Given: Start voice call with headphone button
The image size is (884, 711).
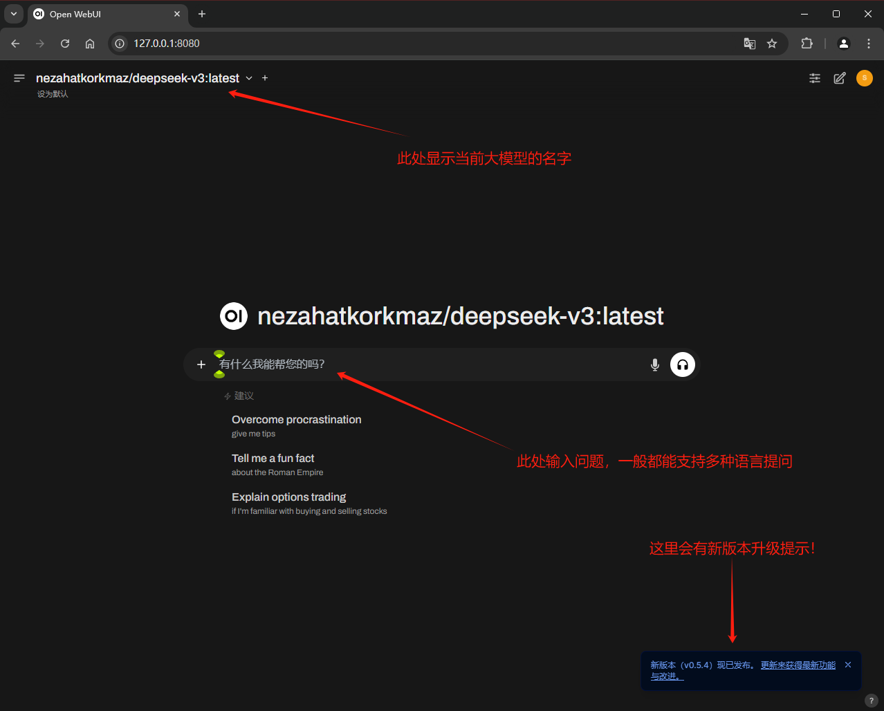Looking at the screenshot, I should point(682,364).
